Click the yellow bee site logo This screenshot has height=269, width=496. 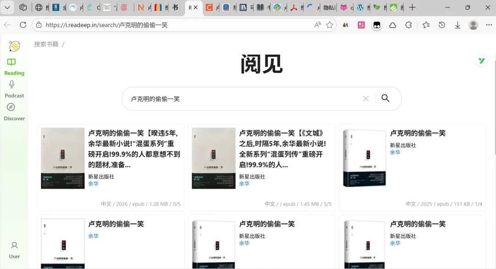[x=14, y=46]
